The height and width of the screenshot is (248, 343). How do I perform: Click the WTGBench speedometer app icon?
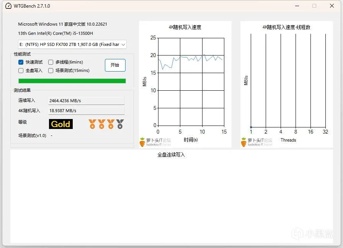tap(8, 6)
